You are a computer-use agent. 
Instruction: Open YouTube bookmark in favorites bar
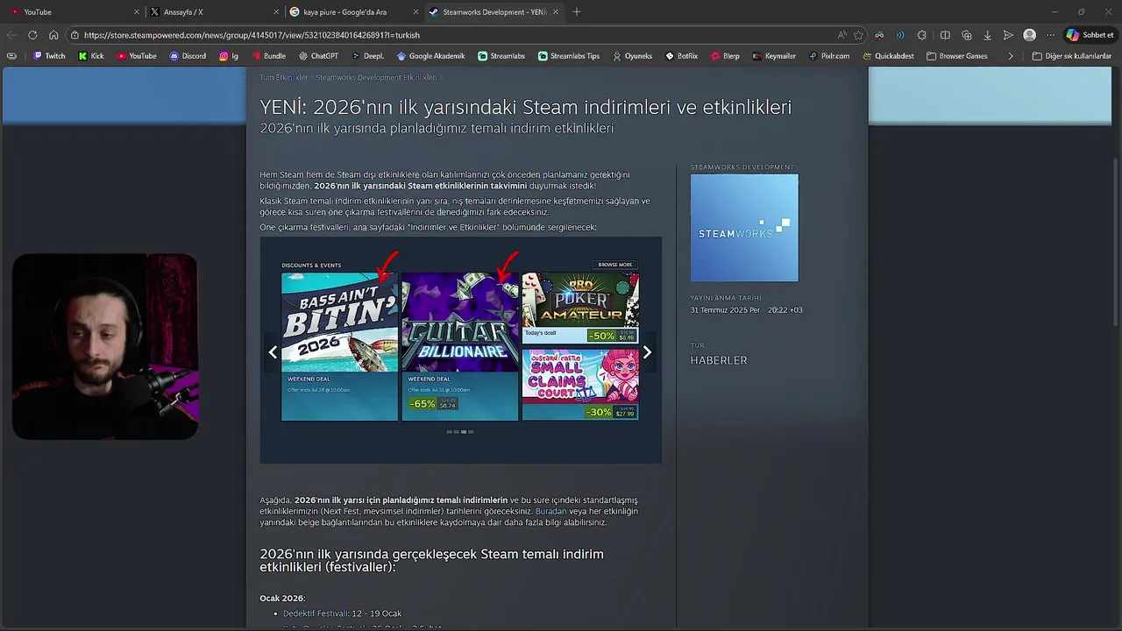pyautogui.click(x=136, y=56)
